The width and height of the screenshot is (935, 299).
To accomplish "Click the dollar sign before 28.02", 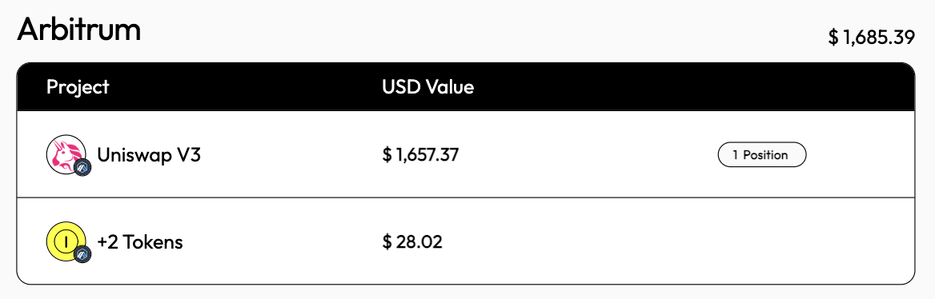I will (x=387, y=242).
